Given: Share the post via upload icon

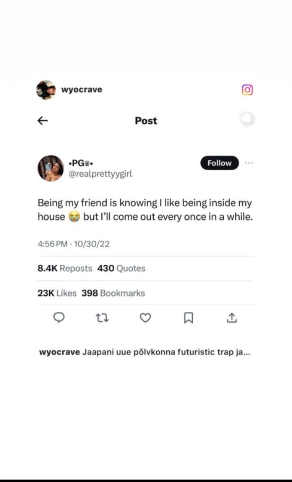Looking at the screenshot, I should coord(232,318).
